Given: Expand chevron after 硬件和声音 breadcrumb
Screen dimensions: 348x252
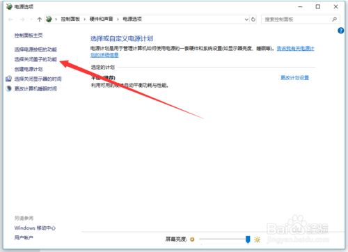Looking at the screenshot, I should [118, 19].
